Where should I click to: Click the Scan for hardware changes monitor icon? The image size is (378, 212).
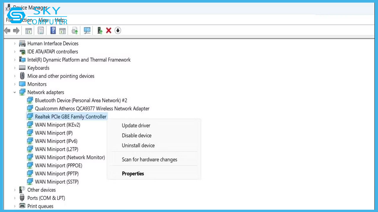coord(87,30)
